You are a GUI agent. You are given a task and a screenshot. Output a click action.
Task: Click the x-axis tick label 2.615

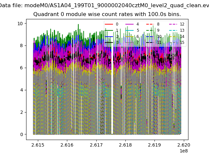coord(38,145)
